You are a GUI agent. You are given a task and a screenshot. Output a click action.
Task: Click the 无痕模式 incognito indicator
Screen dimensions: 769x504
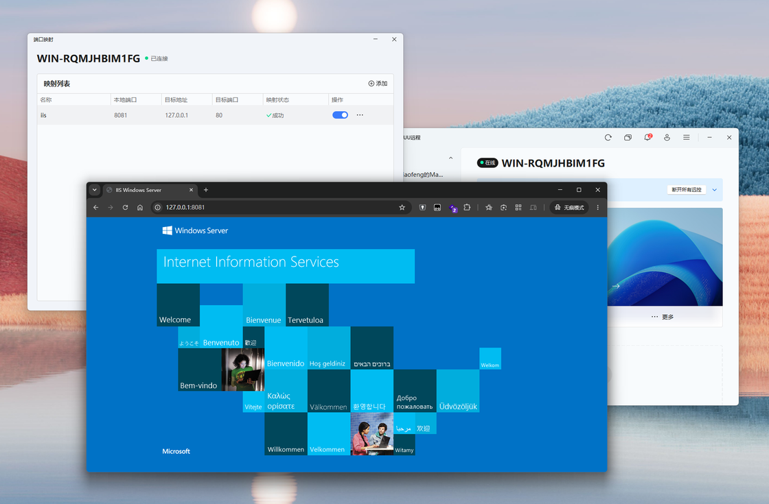pyautogui.click(x=569, y=208)
